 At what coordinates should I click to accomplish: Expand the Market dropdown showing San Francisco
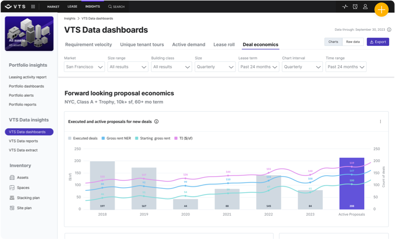pyautogui.click(x=85, y=67)
